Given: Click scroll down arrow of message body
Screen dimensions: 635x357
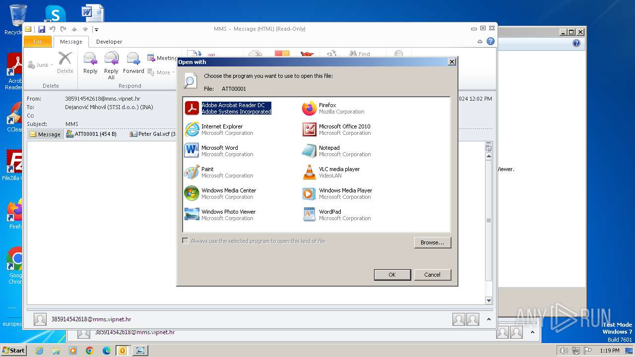Looking at the screenshot, I should pos(489,300).
